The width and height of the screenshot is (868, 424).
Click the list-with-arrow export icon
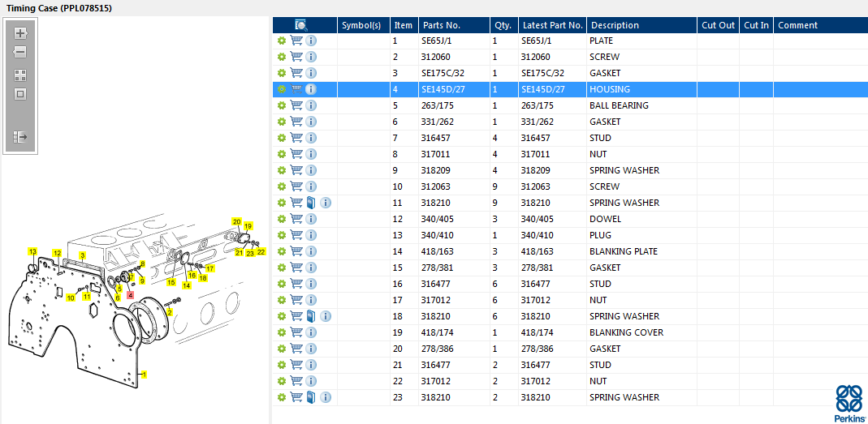pyautogui.click(x=20, y=136)
